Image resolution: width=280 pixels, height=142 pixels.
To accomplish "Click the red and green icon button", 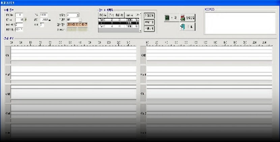I will point(188,18).
